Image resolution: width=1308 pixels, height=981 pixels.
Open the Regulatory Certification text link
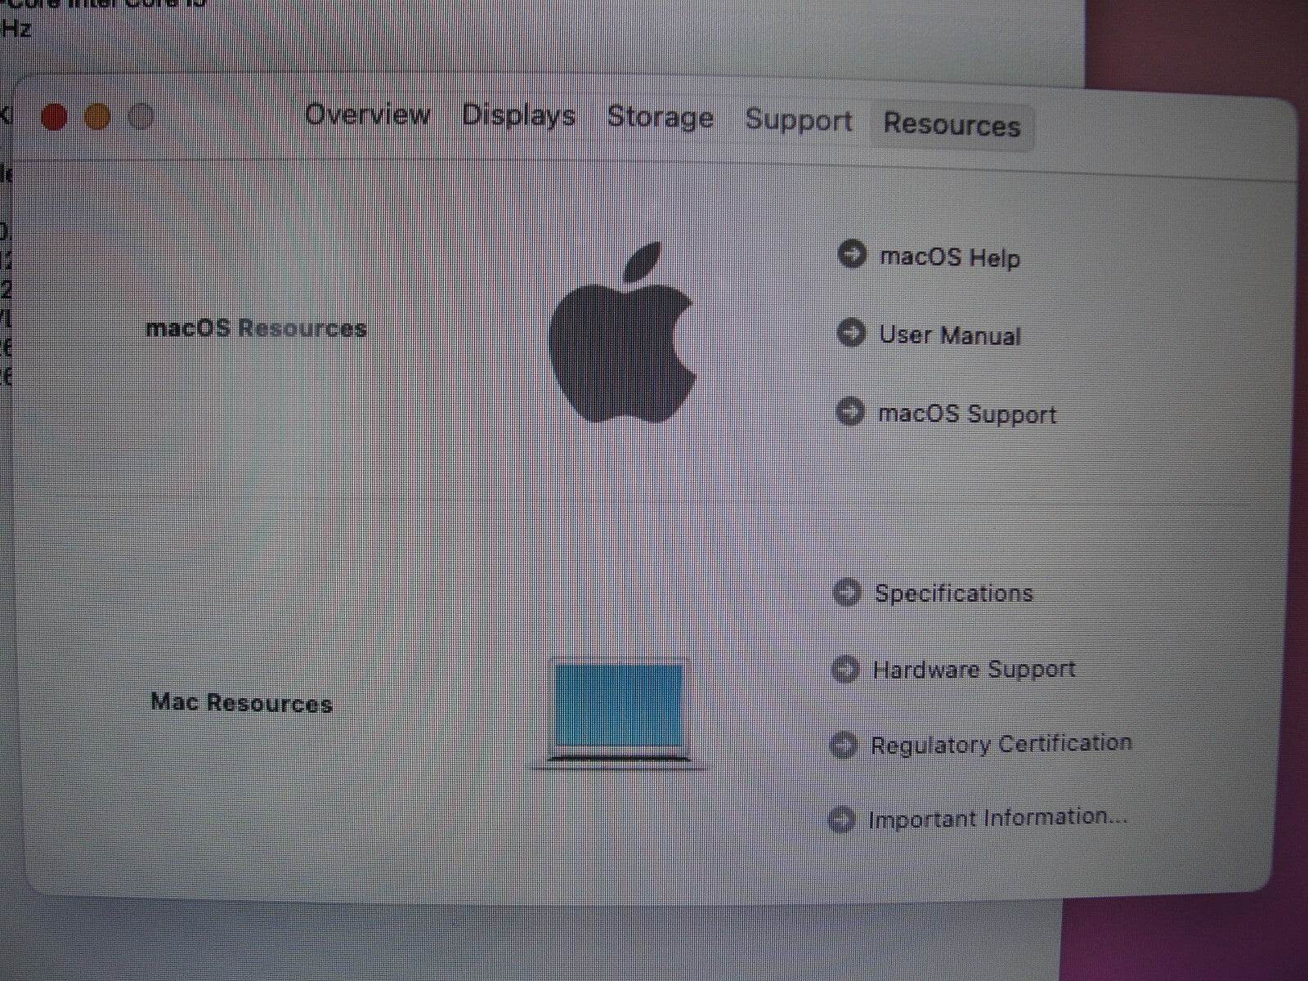pos(1001,744)
